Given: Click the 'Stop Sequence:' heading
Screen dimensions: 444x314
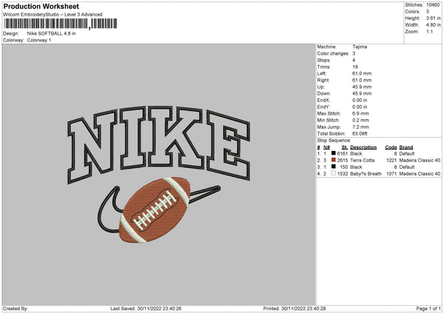Looking at the screenshot, I should point(334,141).
